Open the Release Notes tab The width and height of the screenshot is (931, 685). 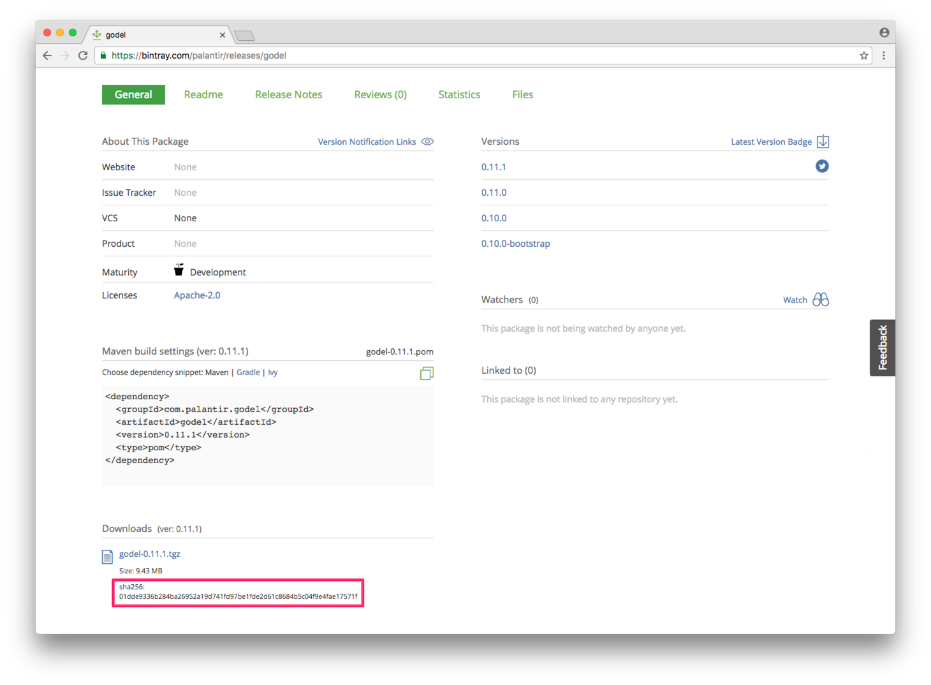click(288, 94)
